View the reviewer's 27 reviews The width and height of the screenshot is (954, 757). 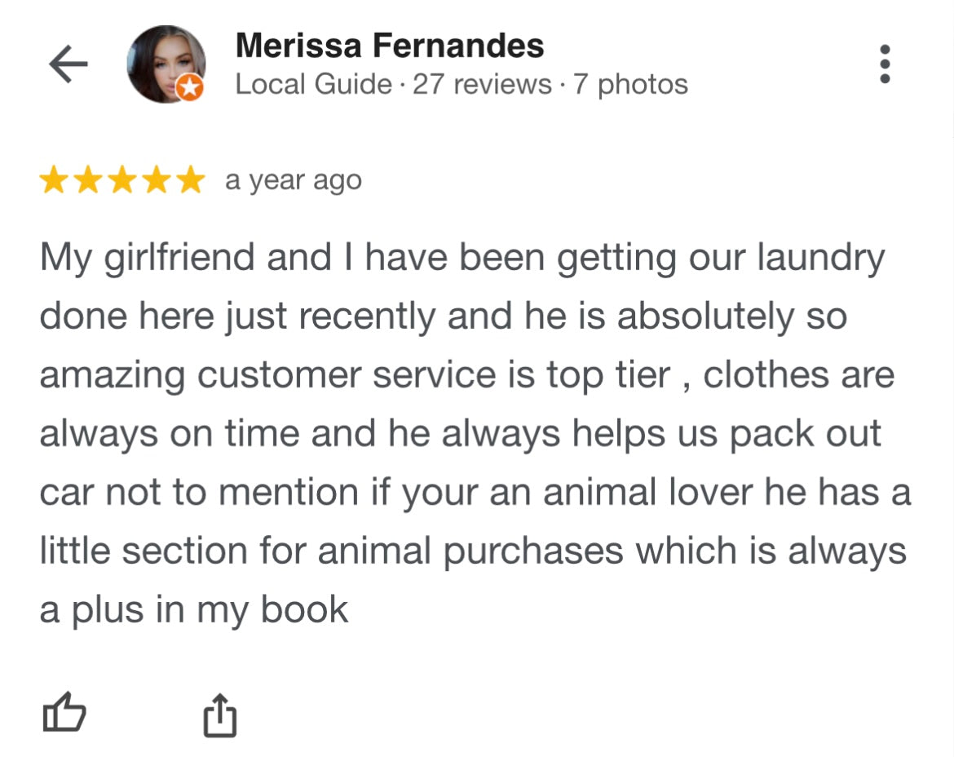[482, 84]
